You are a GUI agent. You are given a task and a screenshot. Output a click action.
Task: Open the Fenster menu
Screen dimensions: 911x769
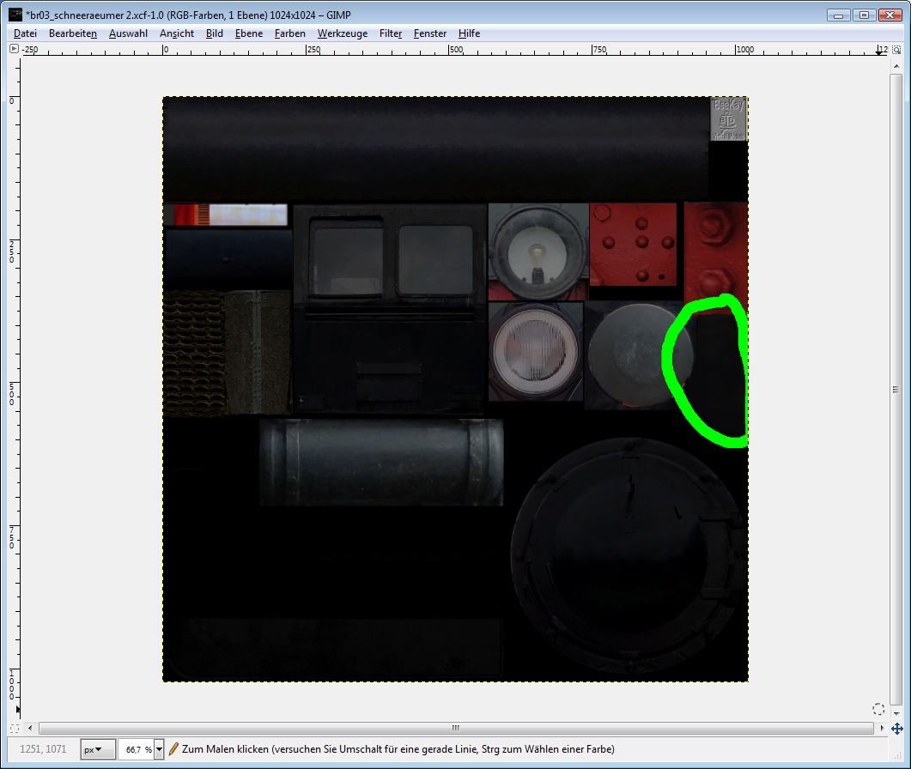[430, 33]
